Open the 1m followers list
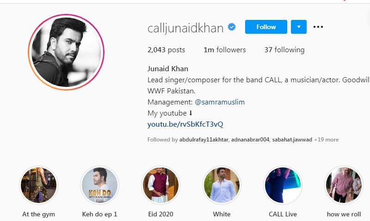The width and height of the screenshot is (370, 221). pyautogui.click(x=225, y=50)
